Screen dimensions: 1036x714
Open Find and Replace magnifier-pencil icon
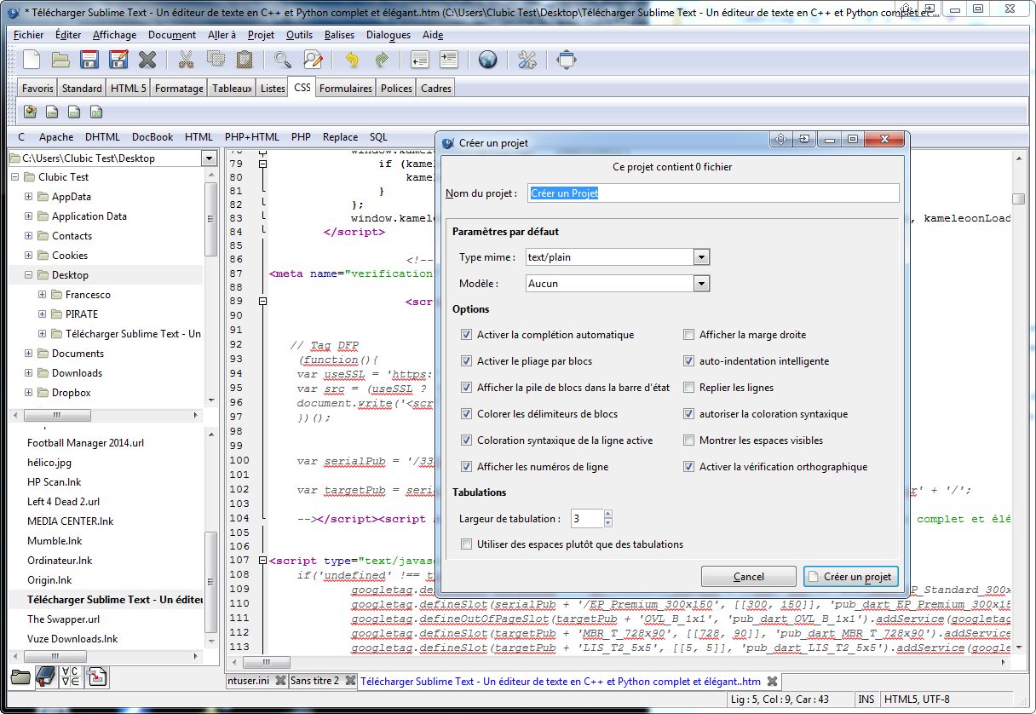click(x=313, y=60)
